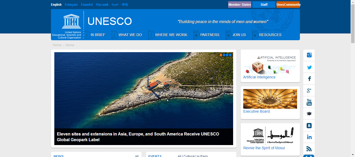The width and height of the screenshot is (355, 157).
Task: Open the Google+ sidebar icon
Action: 309,91
